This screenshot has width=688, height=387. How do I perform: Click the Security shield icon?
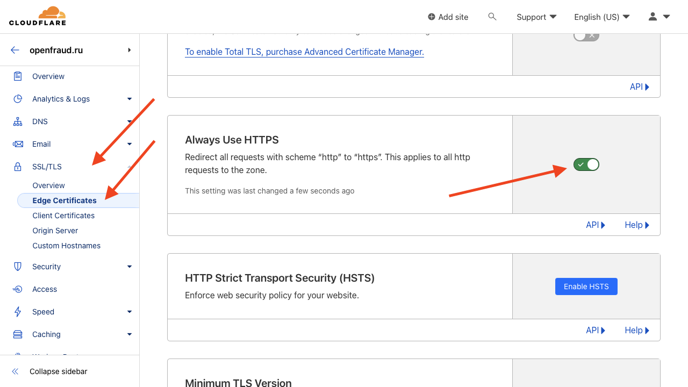(x=18, y=267)
